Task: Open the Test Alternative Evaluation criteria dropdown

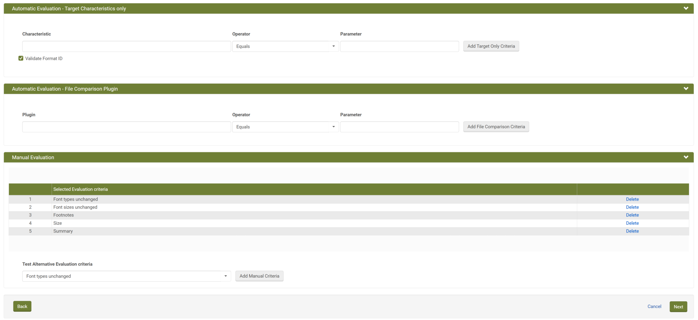Action: pos(126,276)
